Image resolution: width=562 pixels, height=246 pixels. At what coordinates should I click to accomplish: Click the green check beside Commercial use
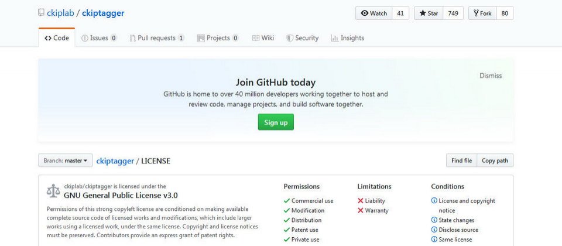click(x=287, y=201)
